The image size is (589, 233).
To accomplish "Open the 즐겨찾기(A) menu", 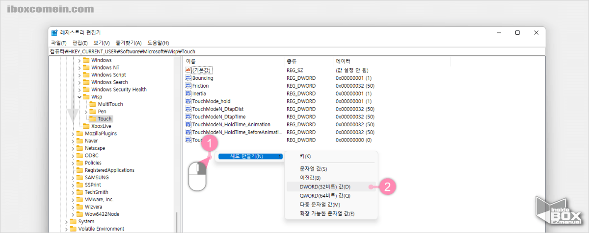I will click(x=128, y=43).
